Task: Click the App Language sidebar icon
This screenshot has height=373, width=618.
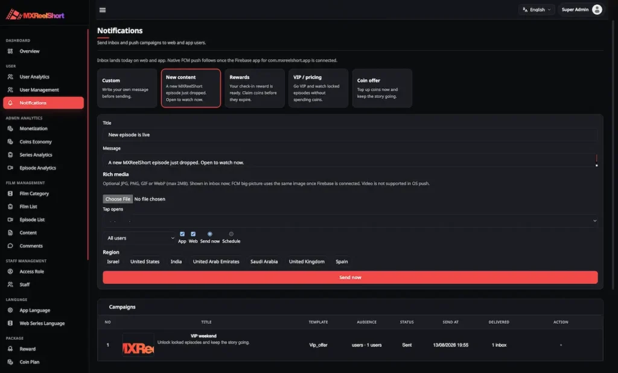Action: pos(10,310)
